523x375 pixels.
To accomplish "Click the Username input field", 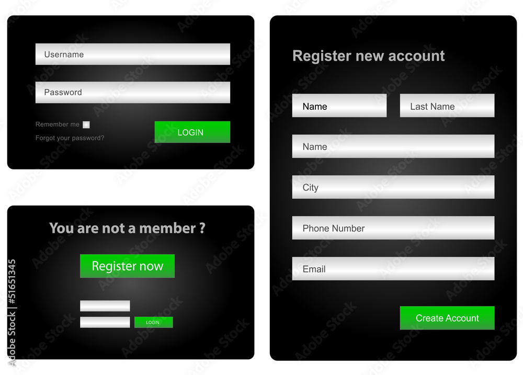I will [x=133, y=54].
